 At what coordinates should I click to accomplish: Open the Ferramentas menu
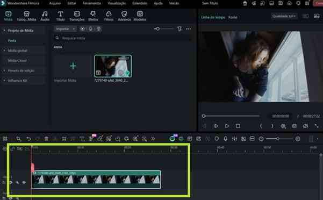tap(92, 3)
